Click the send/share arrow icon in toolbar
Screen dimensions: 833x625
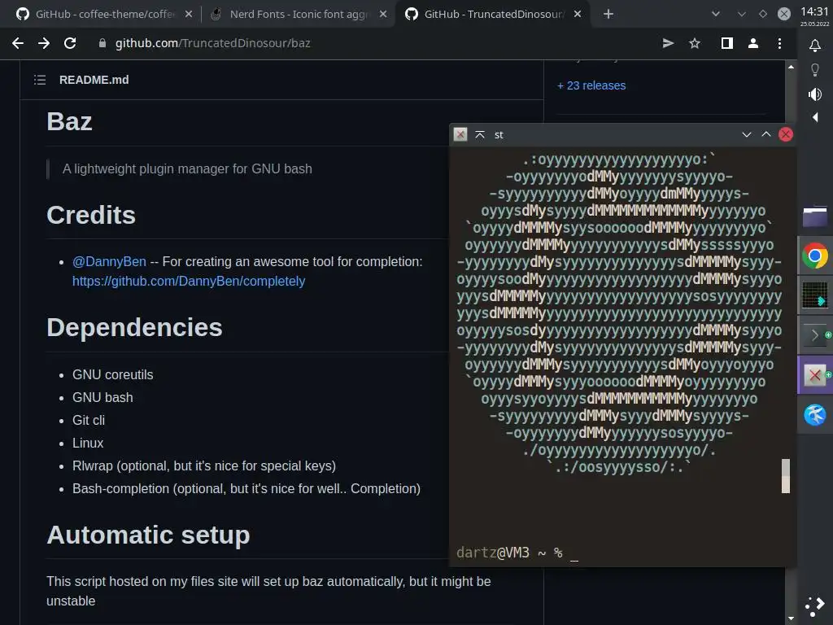click(669, 44)
